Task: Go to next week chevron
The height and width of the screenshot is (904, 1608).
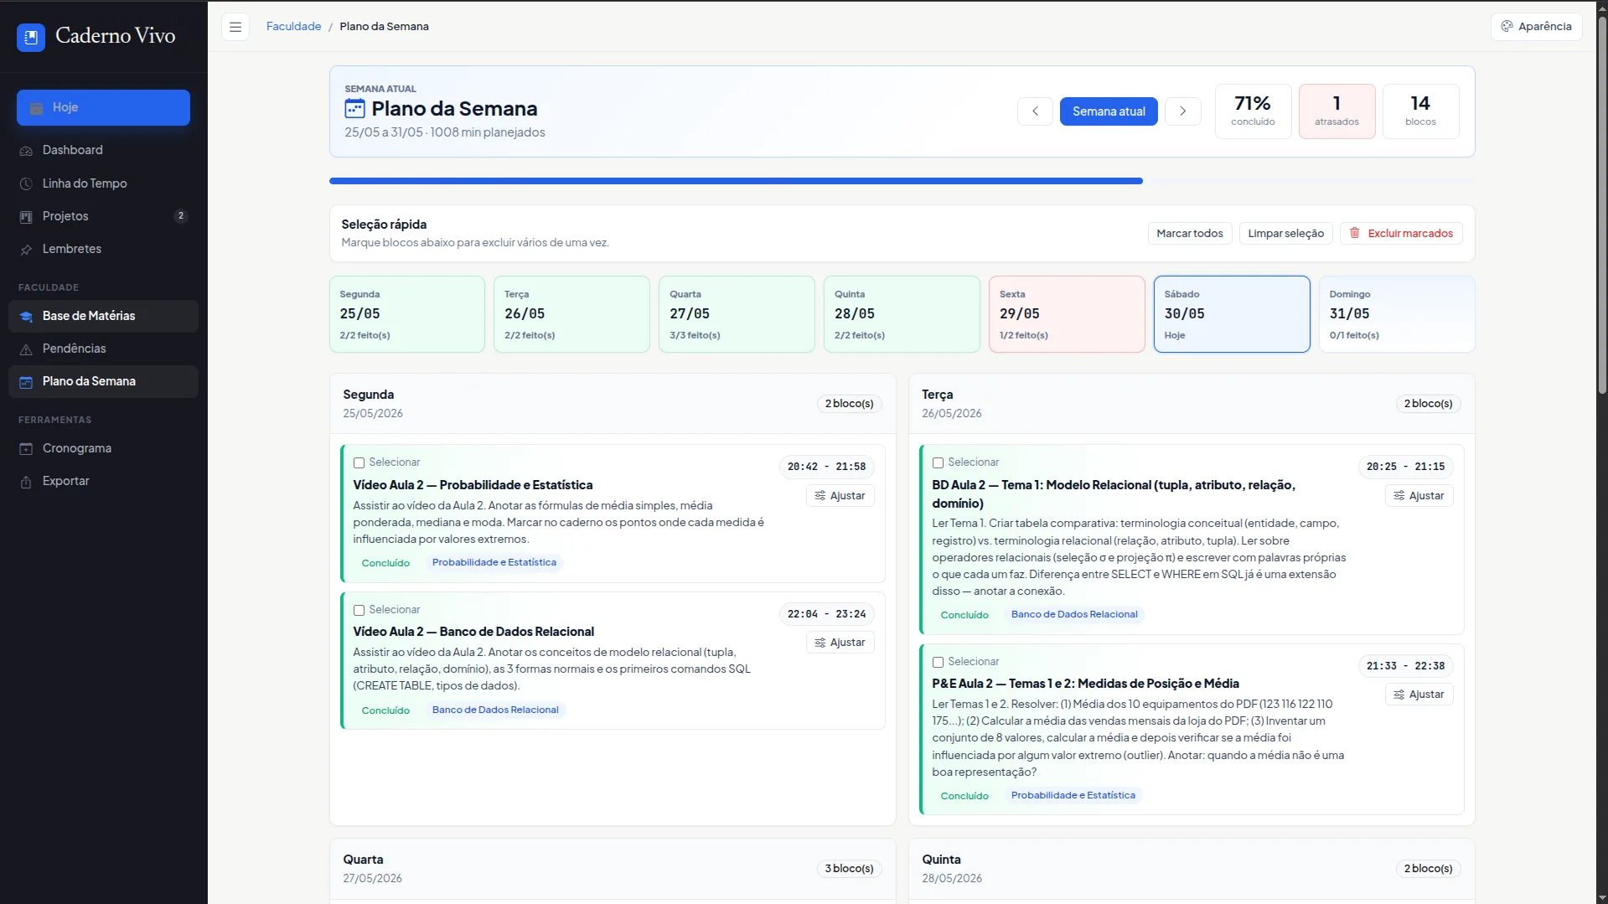Action: [1182, 111]
